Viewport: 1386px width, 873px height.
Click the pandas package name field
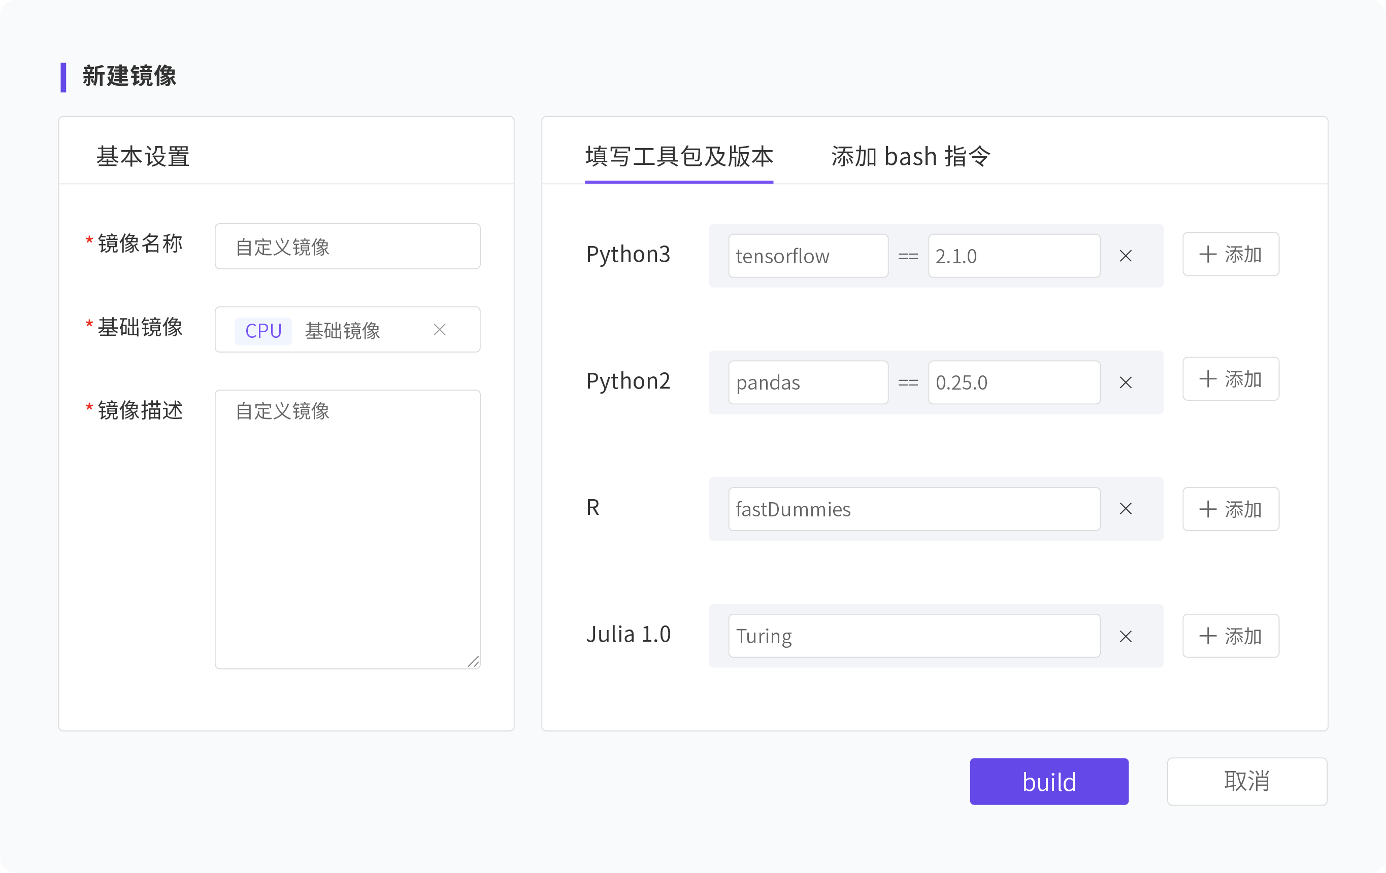click(808, 382)
